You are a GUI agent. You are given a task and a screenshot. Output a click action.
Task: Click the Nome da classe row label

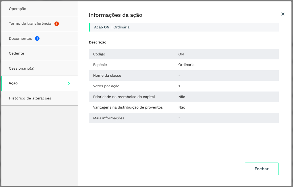[107, 76]
